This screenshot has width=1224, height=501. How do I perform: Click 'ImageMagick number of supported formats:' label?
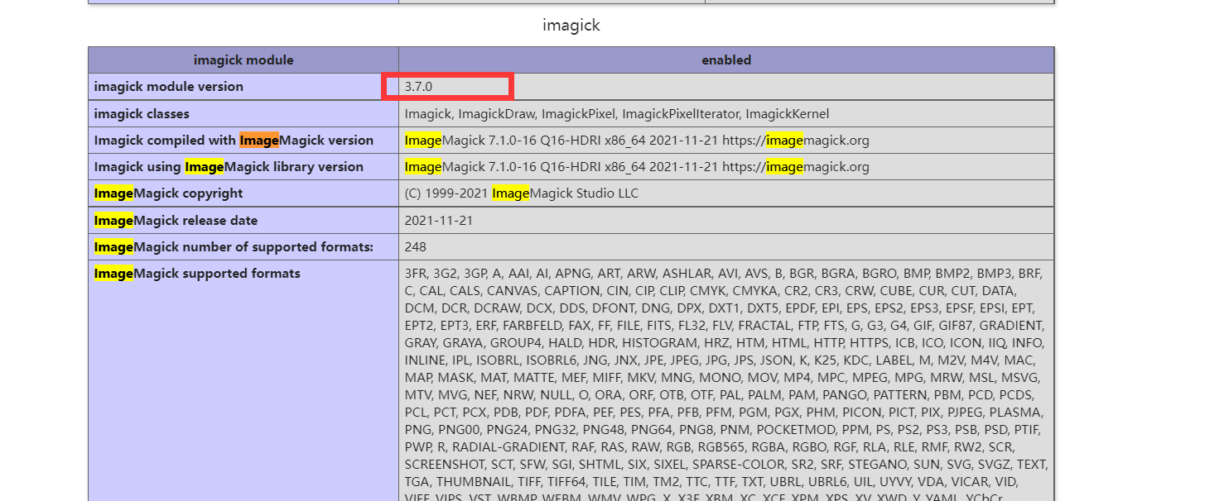pyautogui.click(x=234, y=247)
